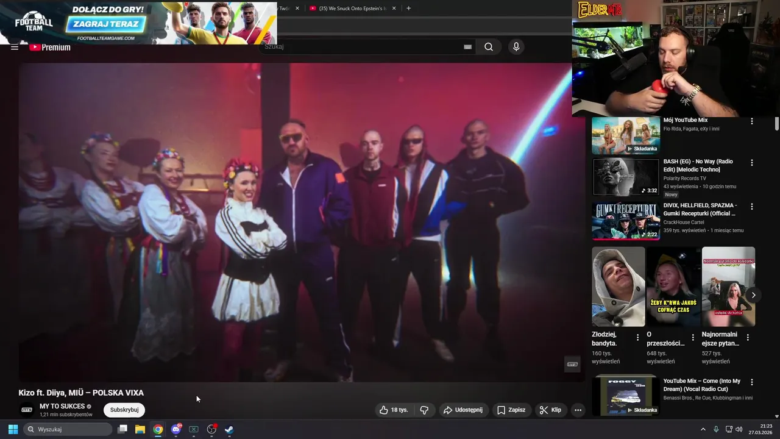Start voice search with microphone icon
Viewport: 780px width, 439px height.
point(516,47)
